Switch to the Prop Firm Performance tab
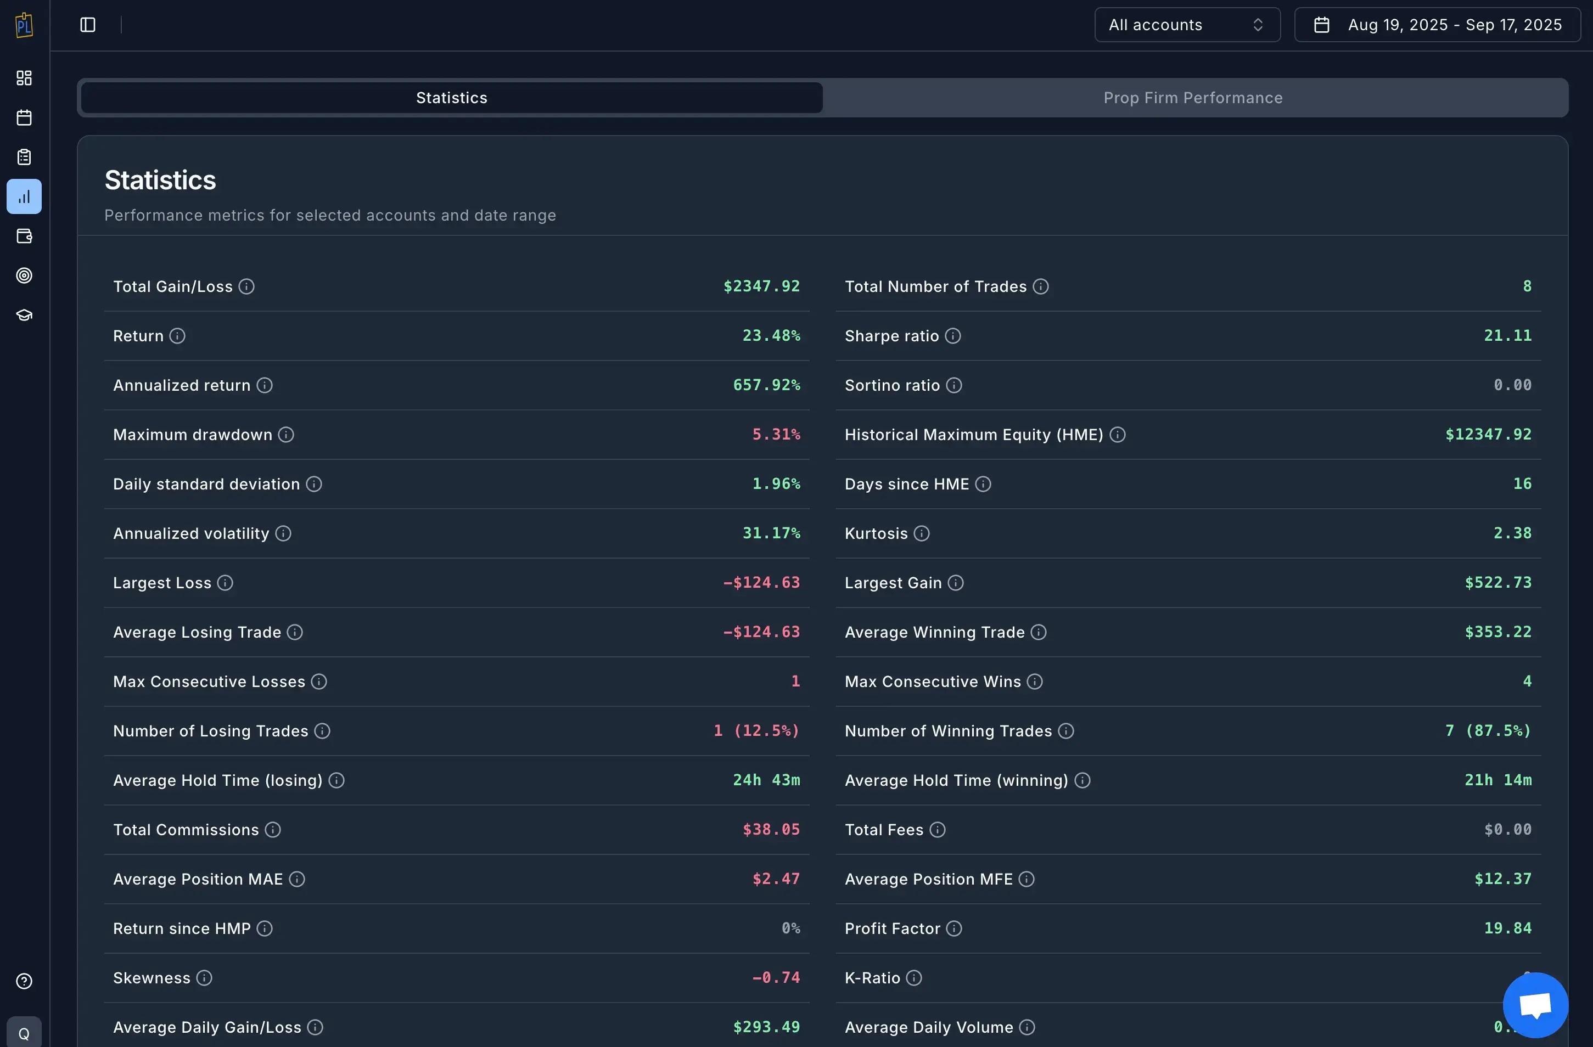This screenshot has width=1593, height=1047. (x=1192, y=98)
